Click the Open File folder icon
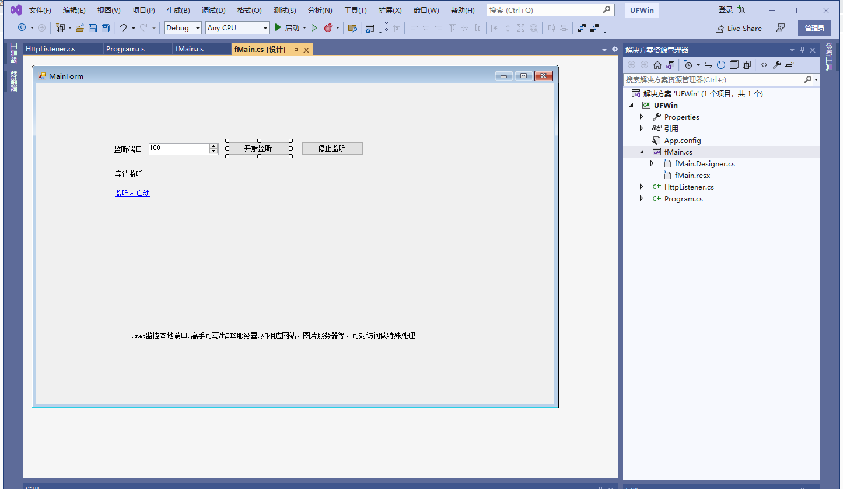The width and height of the screenshot is (843, 489). [80, 27]
